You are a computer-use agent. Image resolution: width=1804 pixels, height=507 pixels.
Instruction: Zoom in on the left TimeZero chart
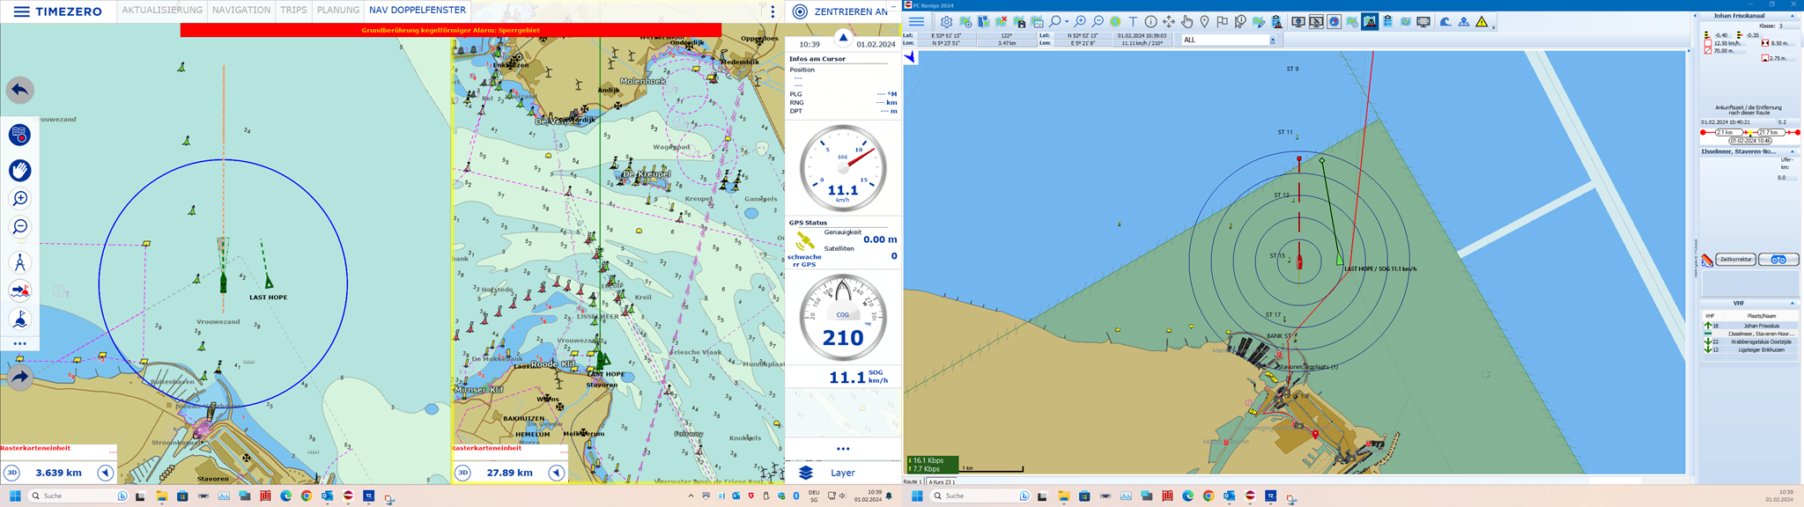19,199
